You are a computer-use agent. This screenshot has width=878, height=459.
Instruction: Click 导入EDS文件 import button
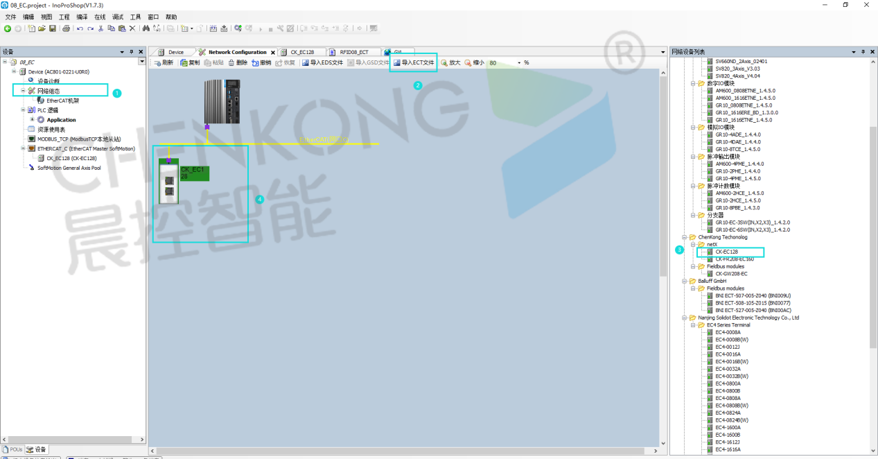[x=322, y=62]
